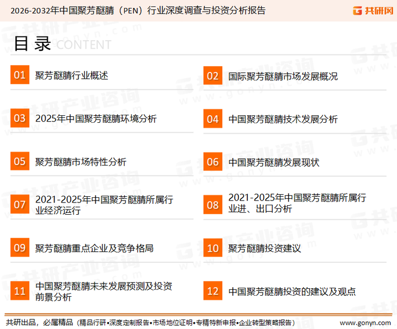
Task: Select the orange 06 number badge
Action: pyautogui.click(x=213, y=162)
